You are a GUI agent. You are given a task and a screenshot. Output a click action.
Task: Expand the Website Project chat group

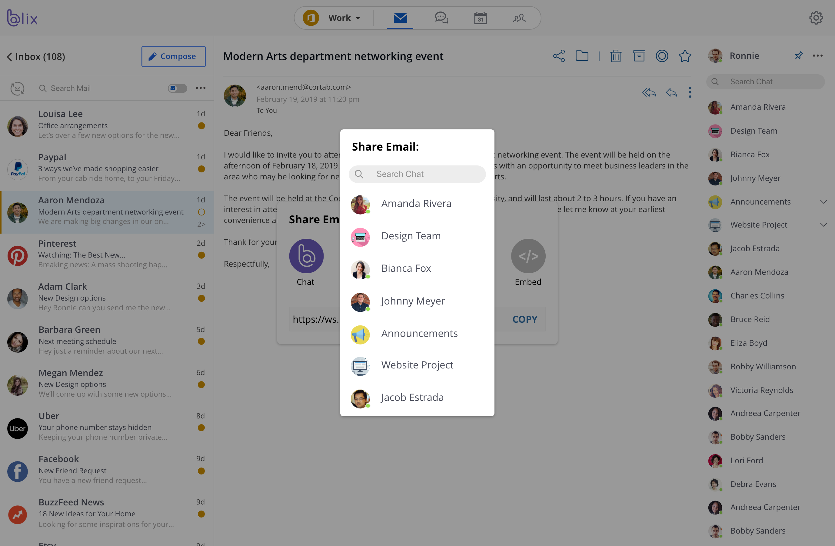coord(823,225)
